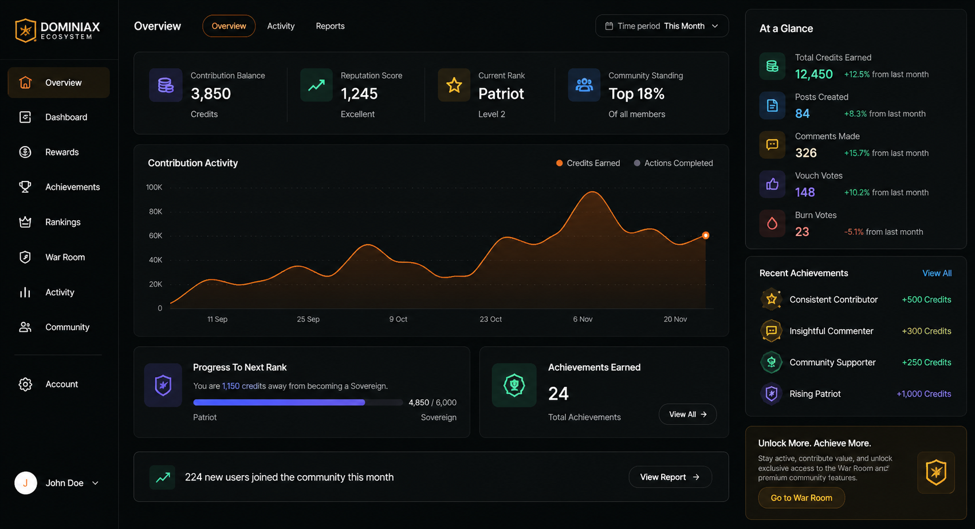The width and height of the screenshot is (975, 529).
Task: Click the 24 total achievements number
Action: pyautogui.click(x=559, y=394)
